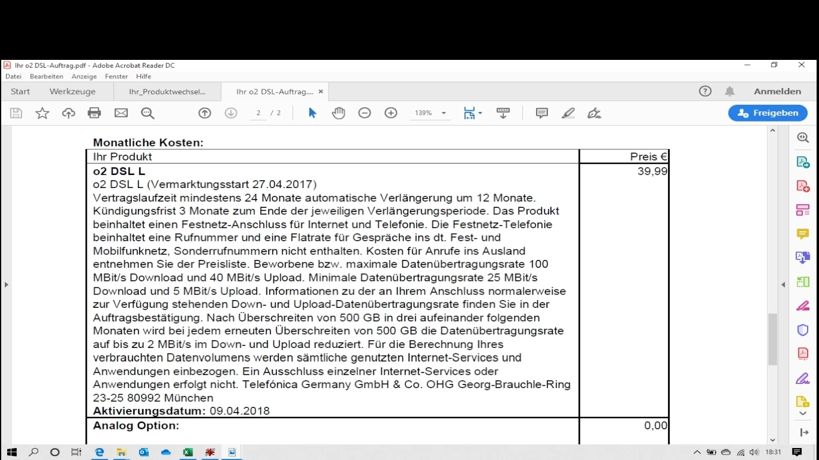Click the scrollbar up arrow
Screen dimensions: 819x460
tap(773, 131)
